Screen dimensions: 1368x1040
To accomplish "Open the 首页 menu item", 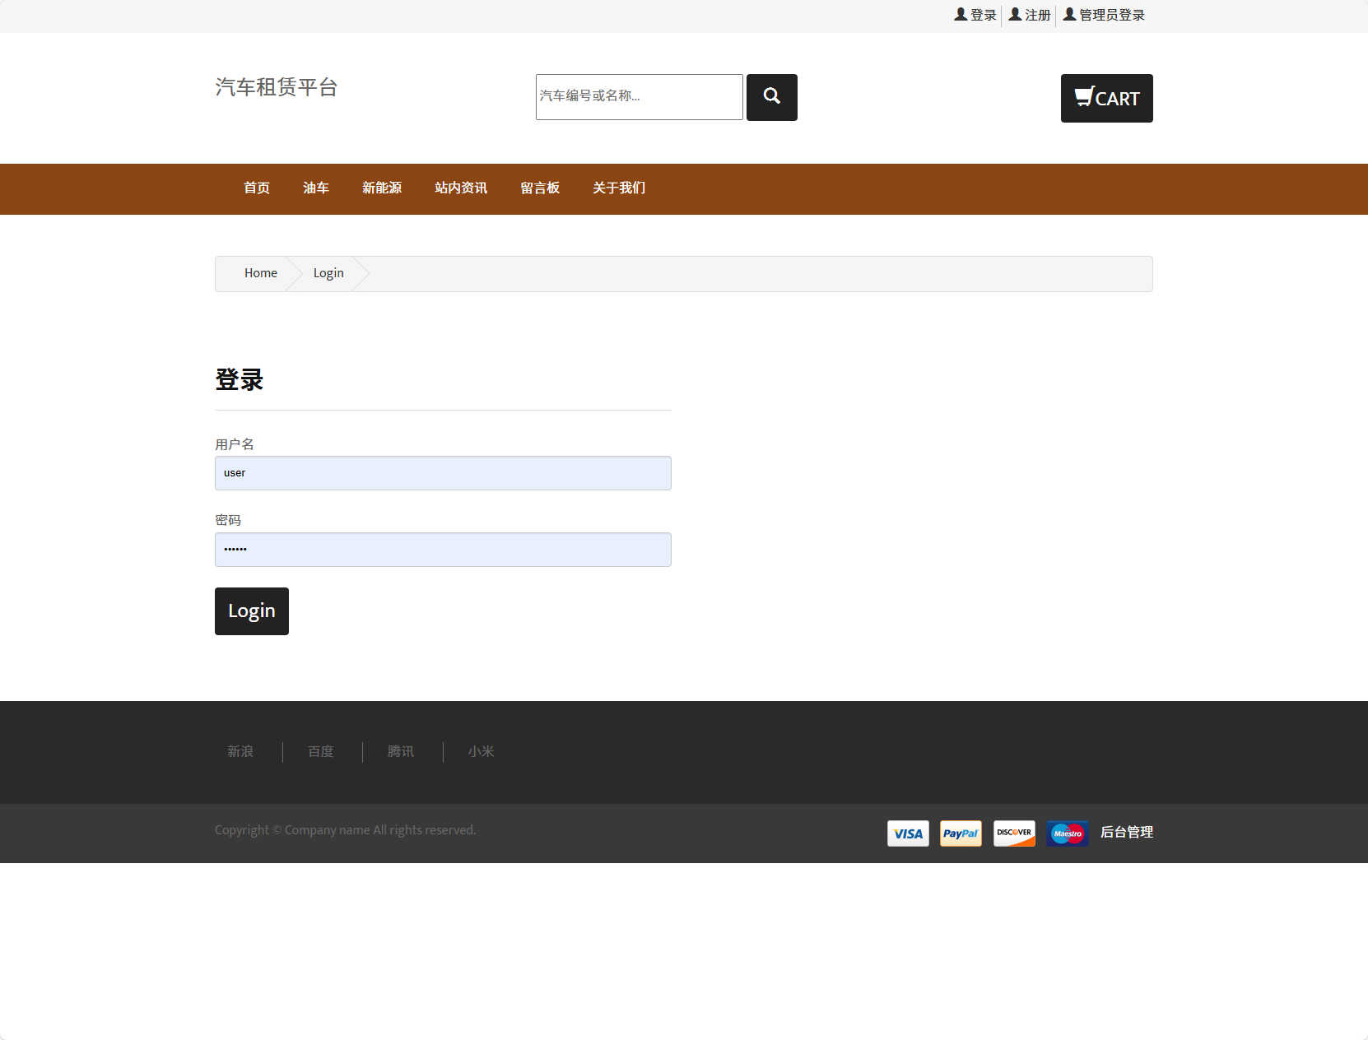I will (256, 188).
